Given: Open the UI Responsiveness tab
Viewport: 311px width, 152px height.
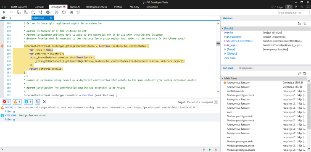Looking at the screenshot, I should pyautogui.click(x=96, y=7).
